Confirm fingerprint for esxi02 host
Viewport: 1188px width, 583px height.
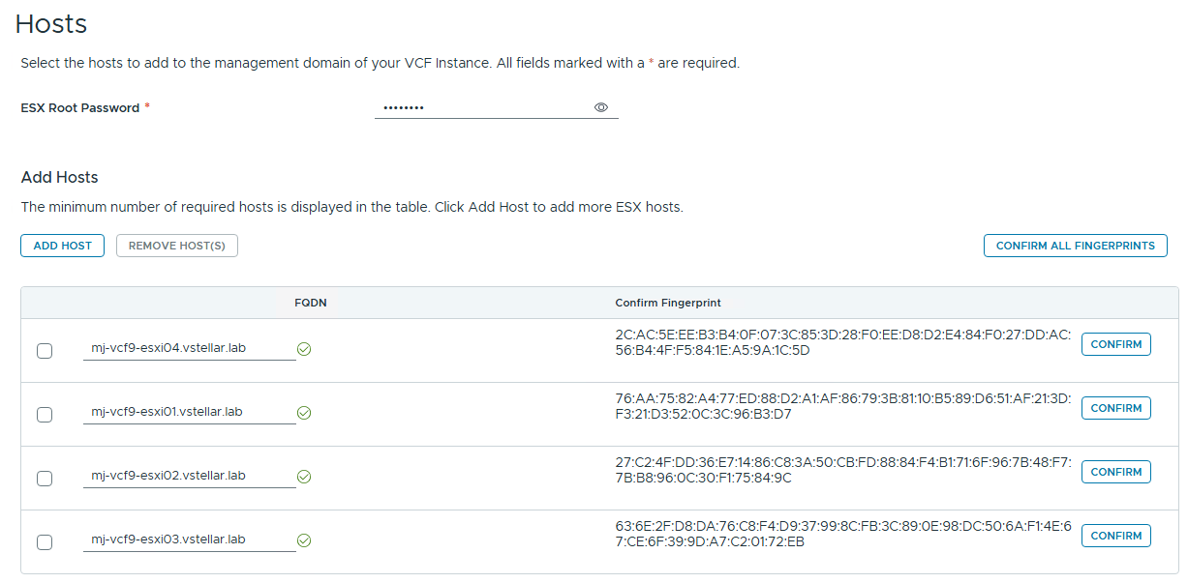coord(1115,472)
